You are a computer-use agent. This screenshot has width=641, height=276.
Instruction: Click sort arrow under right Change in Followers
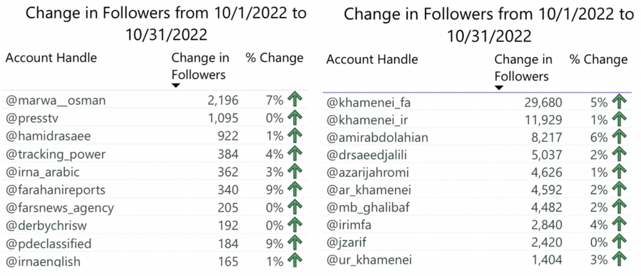[x=499, y=87]
